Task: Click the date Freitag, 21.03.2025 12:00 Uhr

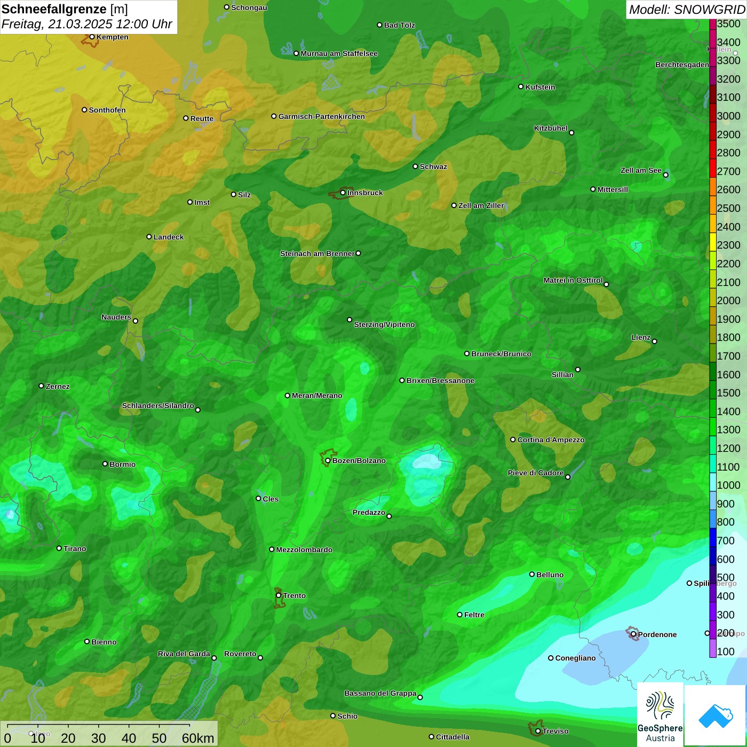Action: tap(86, 25)
